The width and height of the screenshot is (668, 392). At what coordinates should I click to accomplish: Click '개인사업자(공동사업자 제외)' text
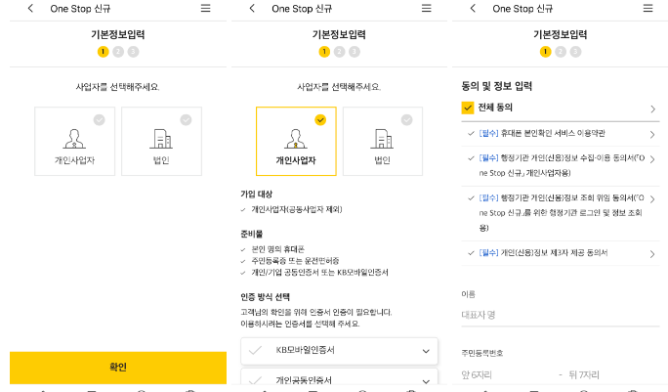297,209
